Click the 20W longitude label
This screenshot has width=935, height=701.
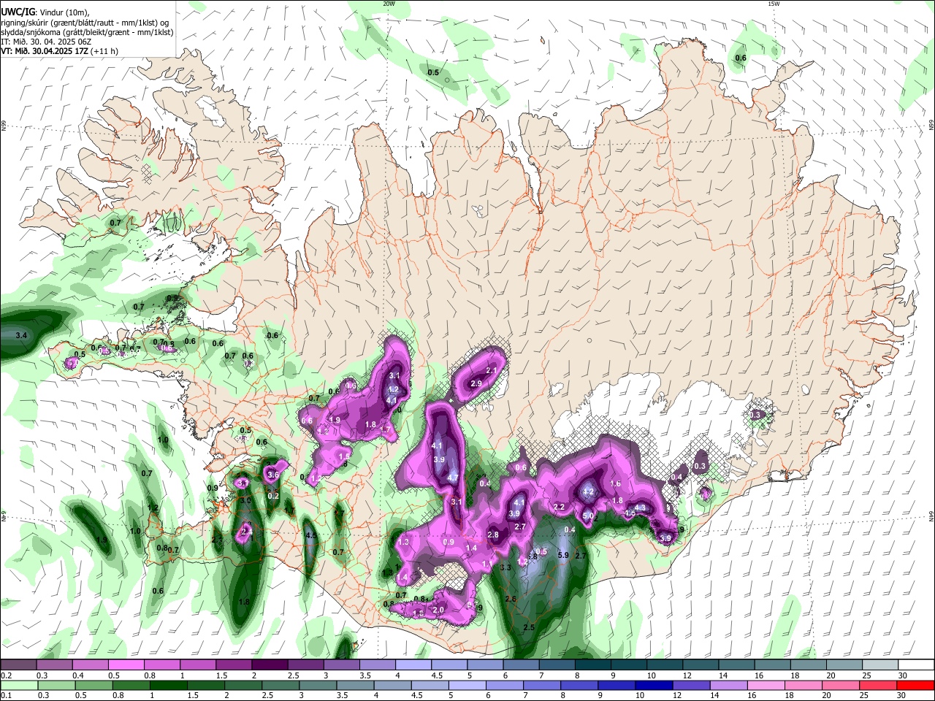tap(389, 4)
